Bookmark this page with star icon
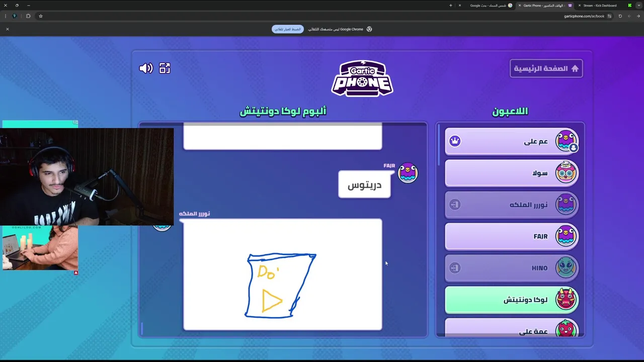Viewport: 644px width, 362px height. (x=41, y=16)
